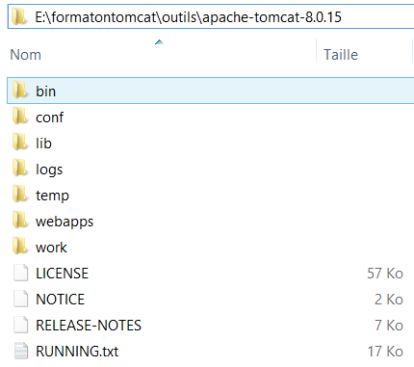Click the sort direction arrow above Nom

point(159,42)
